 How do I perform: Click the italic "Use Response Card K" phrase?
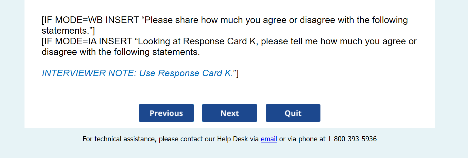click(x=186, y=73)
